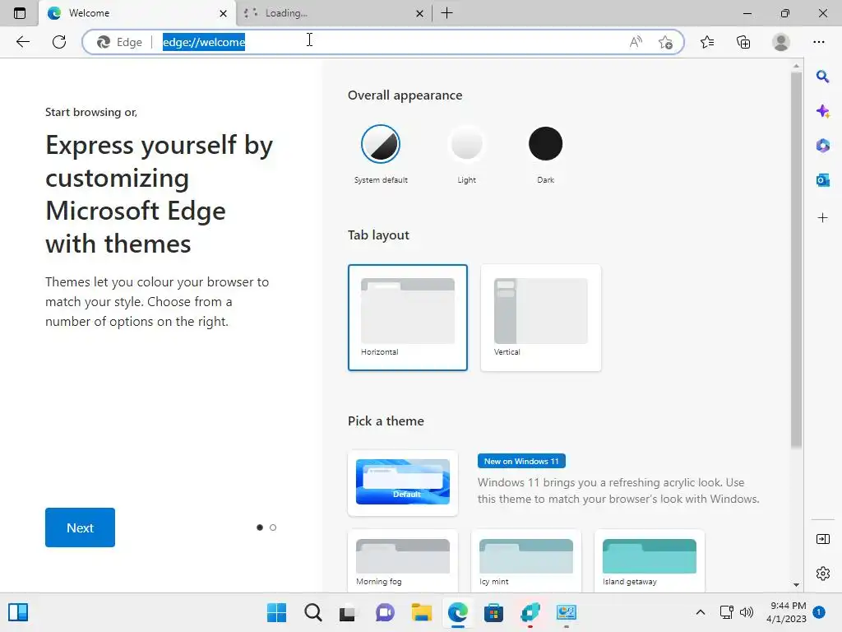Add a sidebar app with plus icon
The width and height of the screenshot is (842, 632).
pyautogui.click(x=822, y=217)
